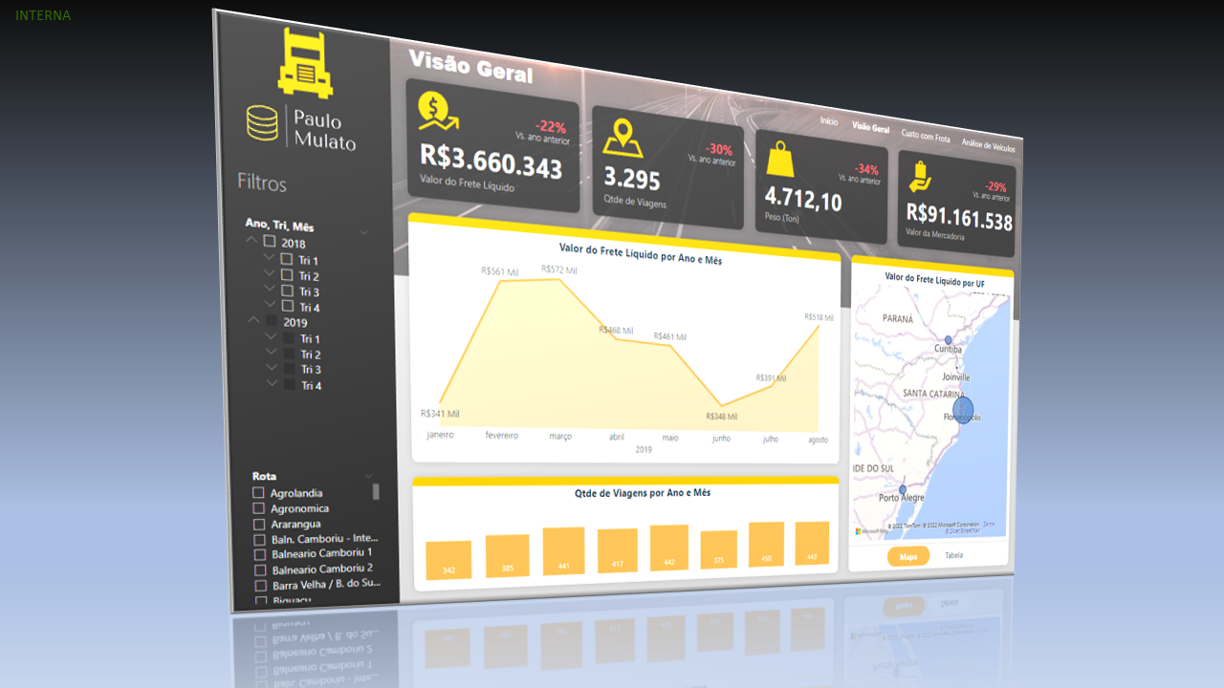The image size is (1224, 688).
Task: Collapse the 2018 year tree node
Action: pos(252,240)
